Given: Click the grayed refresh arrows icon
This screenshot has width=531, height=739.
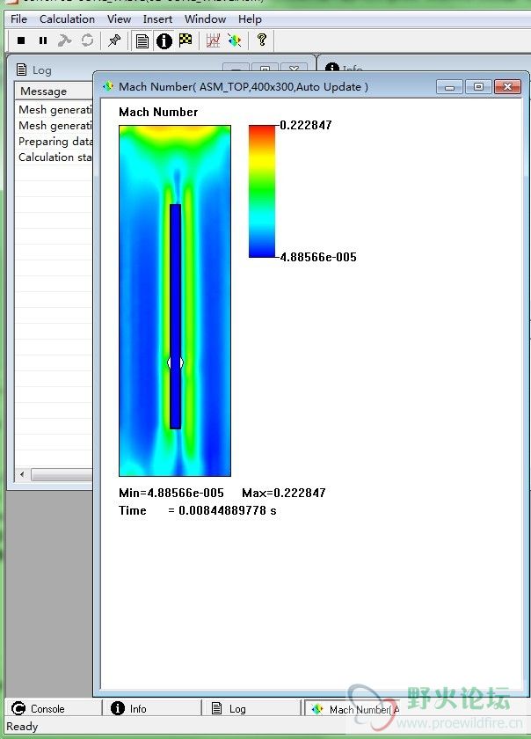Looking at the screenshot, I should point(87,40).
